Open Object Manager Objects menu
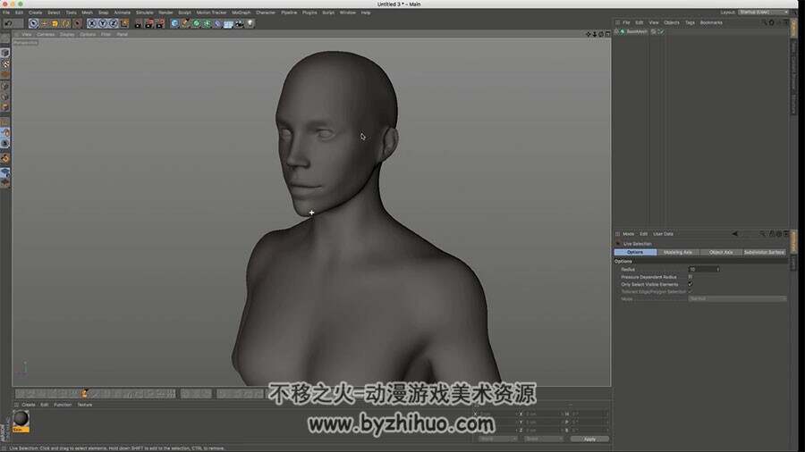 [x=672, y=22]
